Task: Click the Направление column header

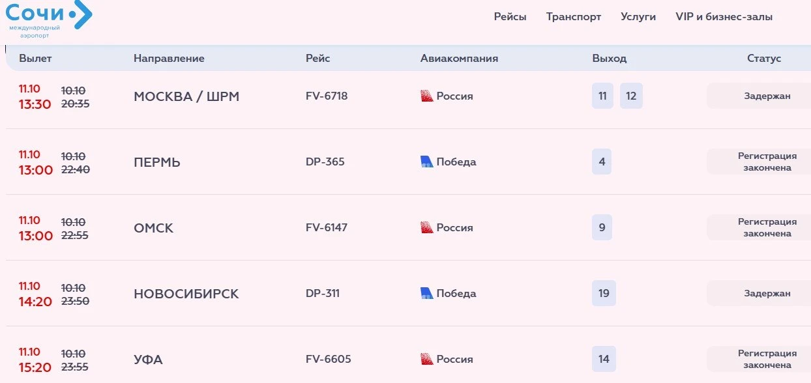Action: point(169,59)
